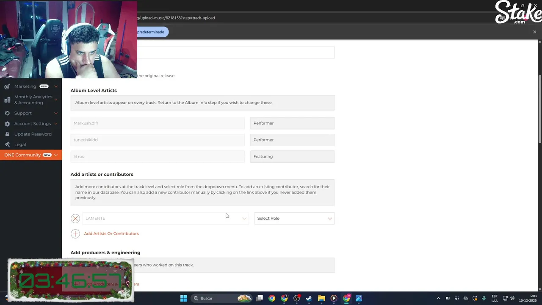
Task: Expand the Marketing chevron
Action: tap(56, 86)
